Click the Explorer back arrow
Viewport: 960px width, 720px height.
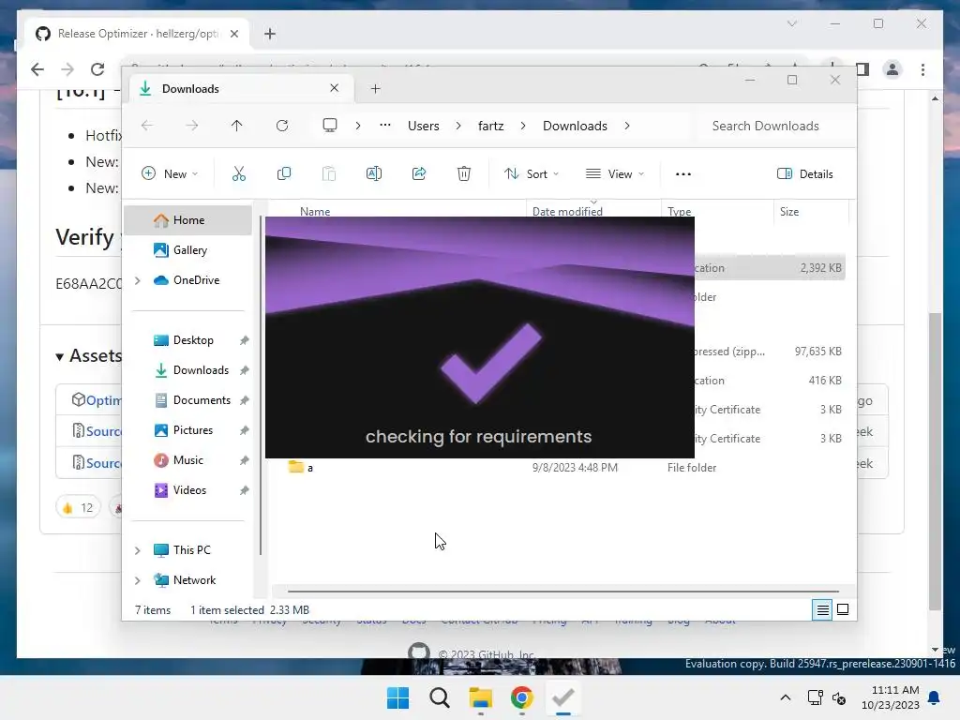point(147,126)
